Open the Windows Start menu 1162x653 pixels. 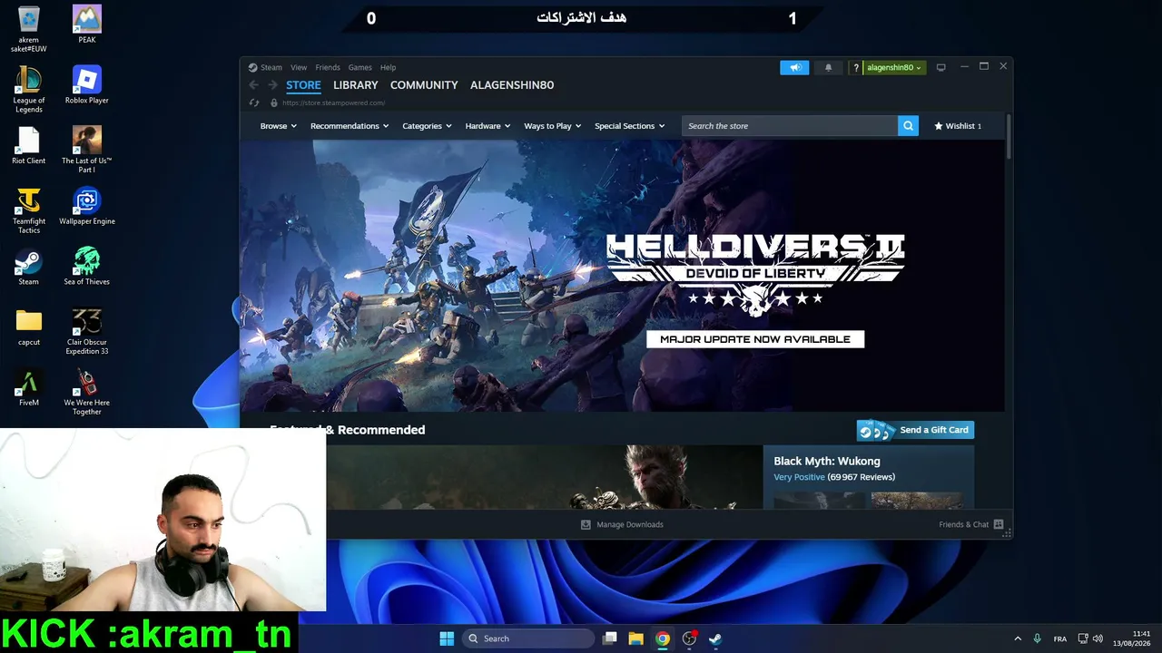(447, 638)
